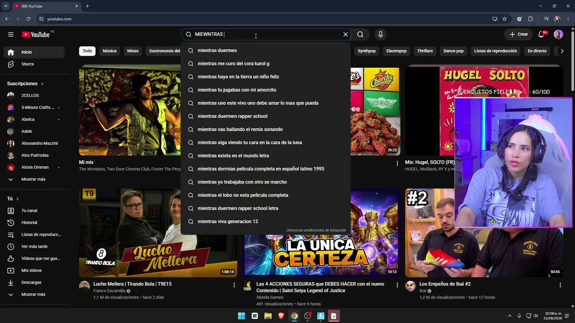Open the account avatar menu

tap(558, 35)
